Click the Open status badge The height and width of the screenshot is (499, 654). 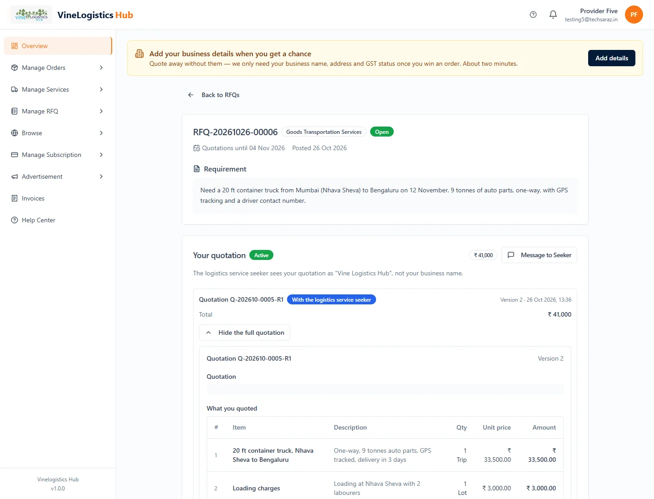coord(382,132)
